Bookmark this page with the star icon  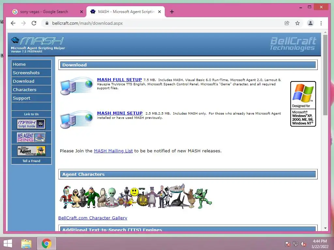pos(297,23)
